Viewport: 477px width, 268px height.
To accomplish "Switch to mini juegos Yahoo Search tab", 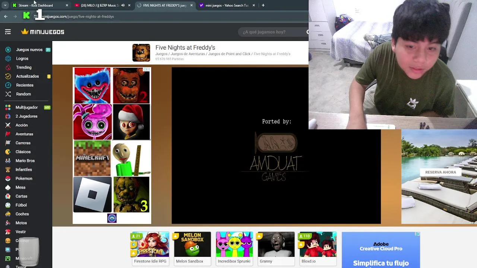I will pyautogui.click(x=227, y=5).
